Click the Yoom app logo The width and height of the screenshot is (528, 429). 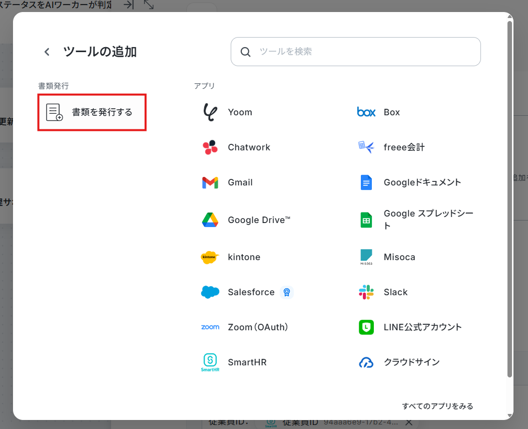(210, 112)
